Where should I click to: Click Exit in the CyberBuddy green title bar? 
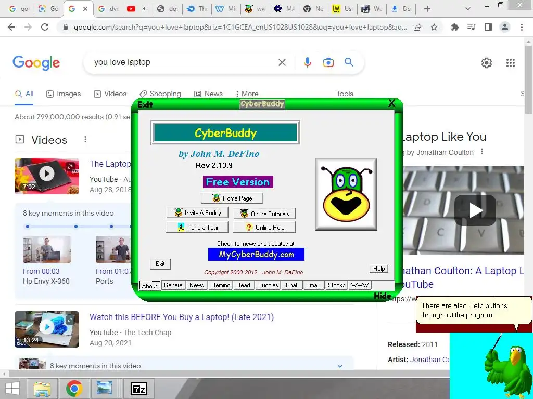(146, 104)
